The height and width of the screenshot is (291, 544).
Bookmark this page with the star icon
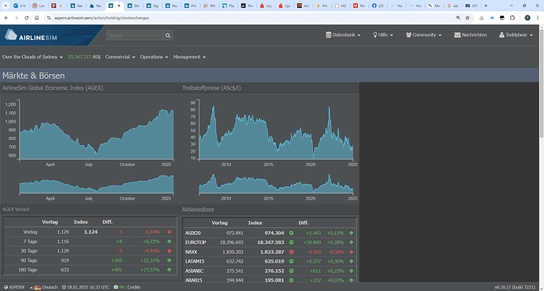coord(468,17)
